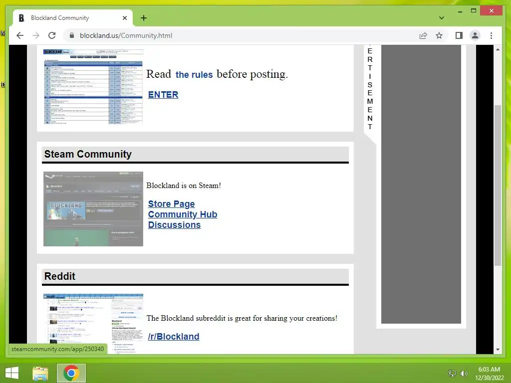Click the ENTER forum link
The image size is (511, 383).
tap(163, 94)
